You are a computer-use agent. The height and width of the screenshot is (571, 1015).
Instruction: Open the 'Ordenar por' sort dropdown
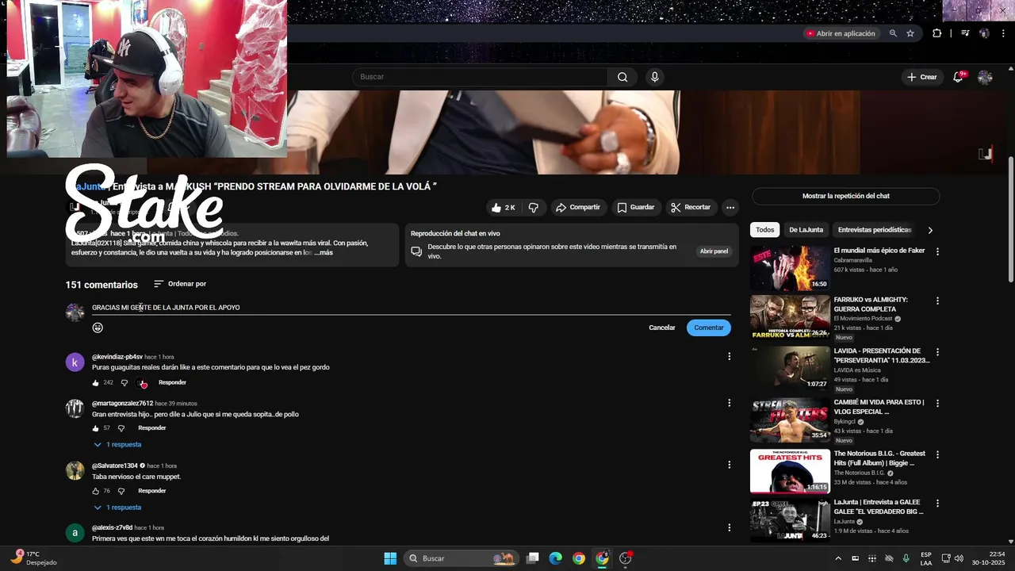click(x=180, y=284)
